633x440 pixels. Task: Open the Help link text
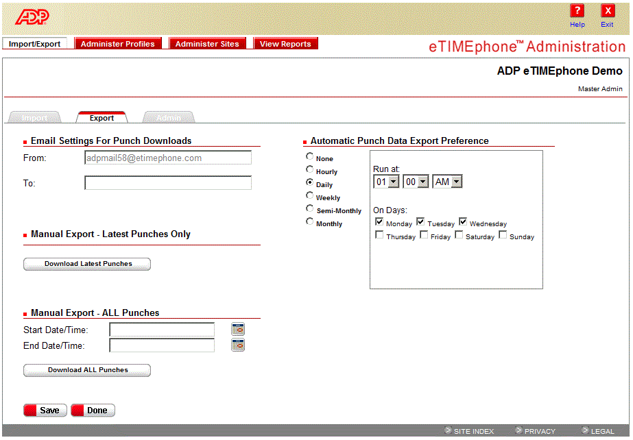point(577,24)
